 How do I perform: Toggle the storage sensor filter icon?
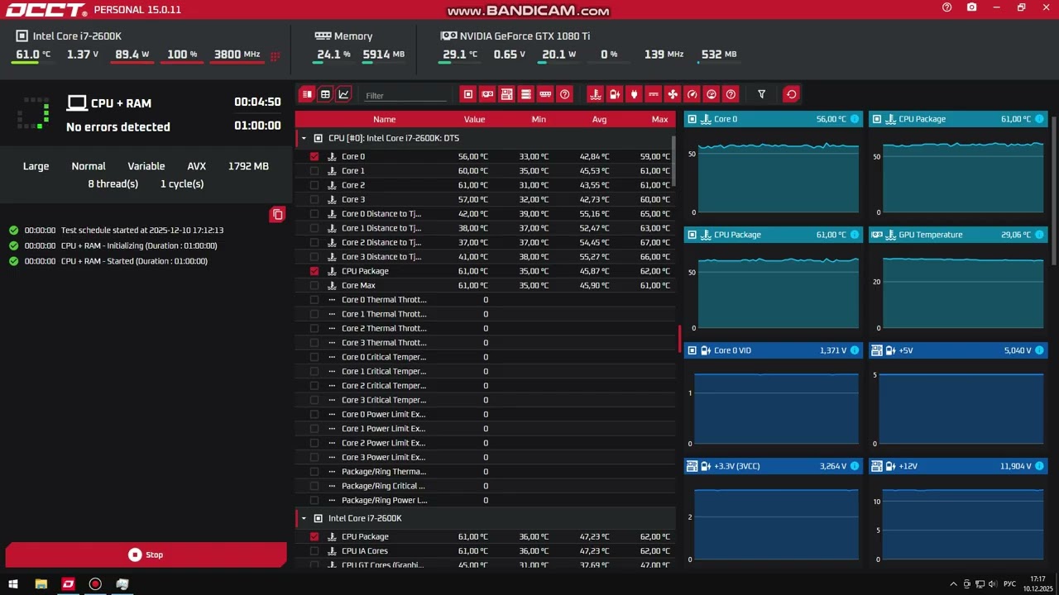click(x=526, y=94)
